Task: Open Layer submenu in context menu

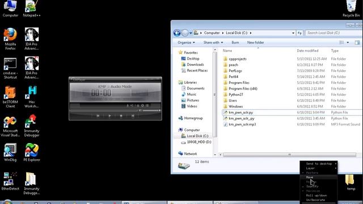Action: (319, 168)
